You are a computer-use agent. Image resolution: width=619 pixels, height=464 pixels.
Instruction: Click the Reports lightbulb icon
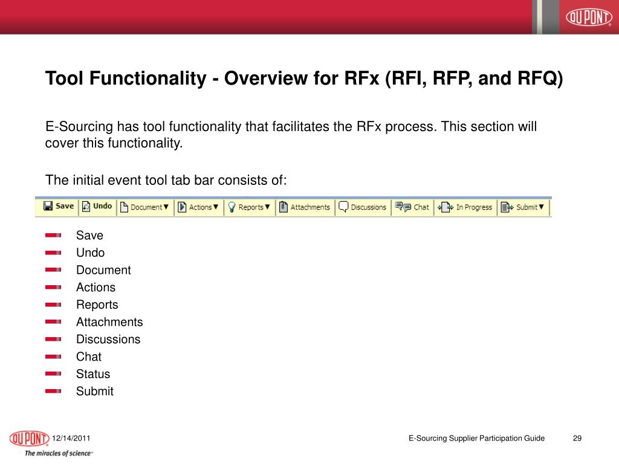pyautogui.click(x=232, y=207)
